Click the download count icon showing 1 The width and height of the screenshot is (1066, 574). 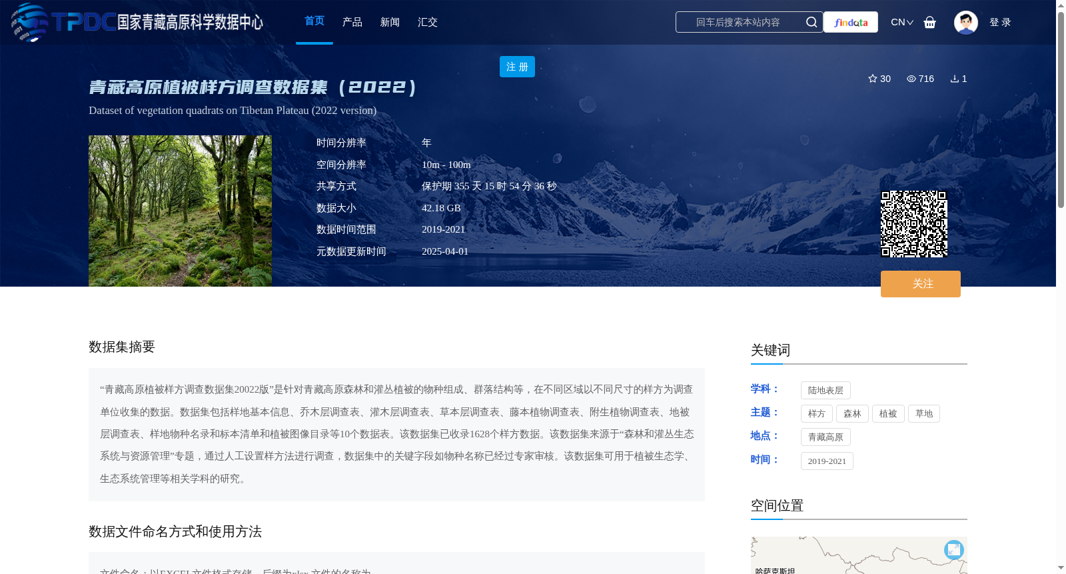coord(955,79)
